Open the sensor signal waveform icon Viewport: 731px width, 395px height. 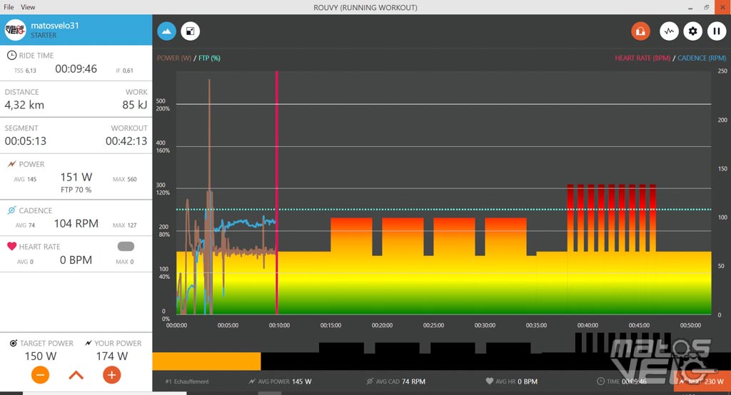coord(669,31)
